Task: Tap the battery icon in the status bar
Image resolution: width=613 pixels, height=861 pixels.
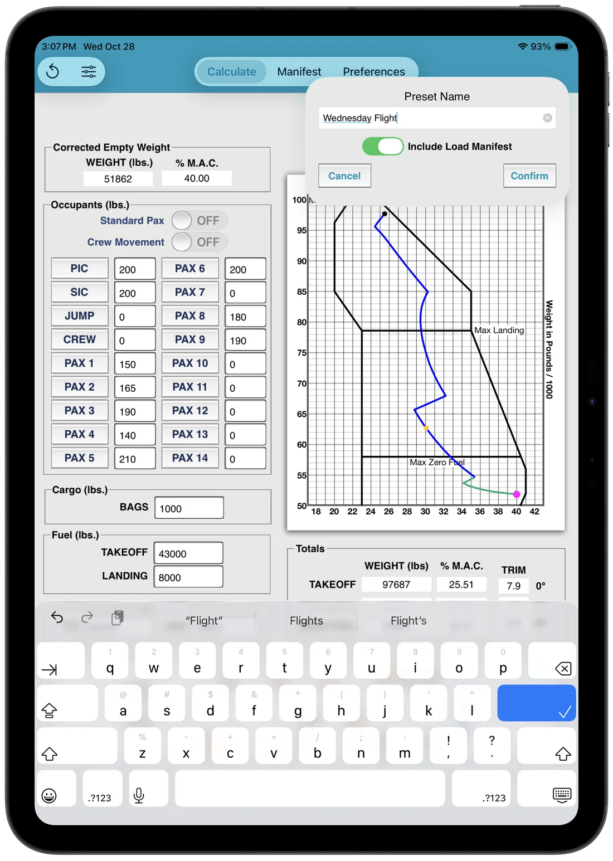Action: (x=562, y=46)
